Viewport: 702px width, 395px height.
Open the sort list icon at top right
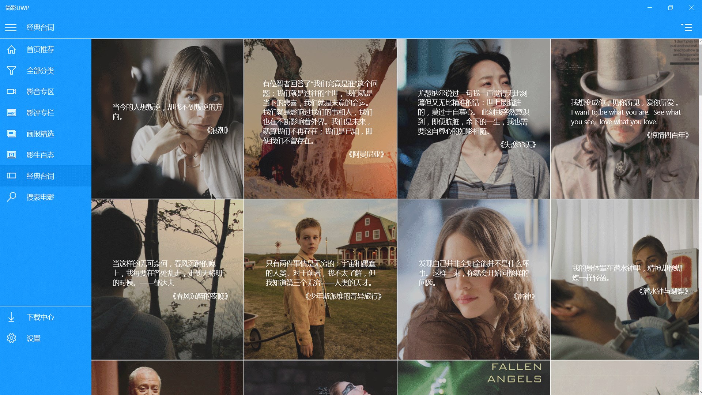[x=686, y=27]
